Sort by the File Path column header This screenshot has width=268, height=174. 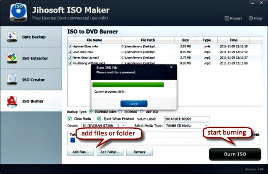148,40
